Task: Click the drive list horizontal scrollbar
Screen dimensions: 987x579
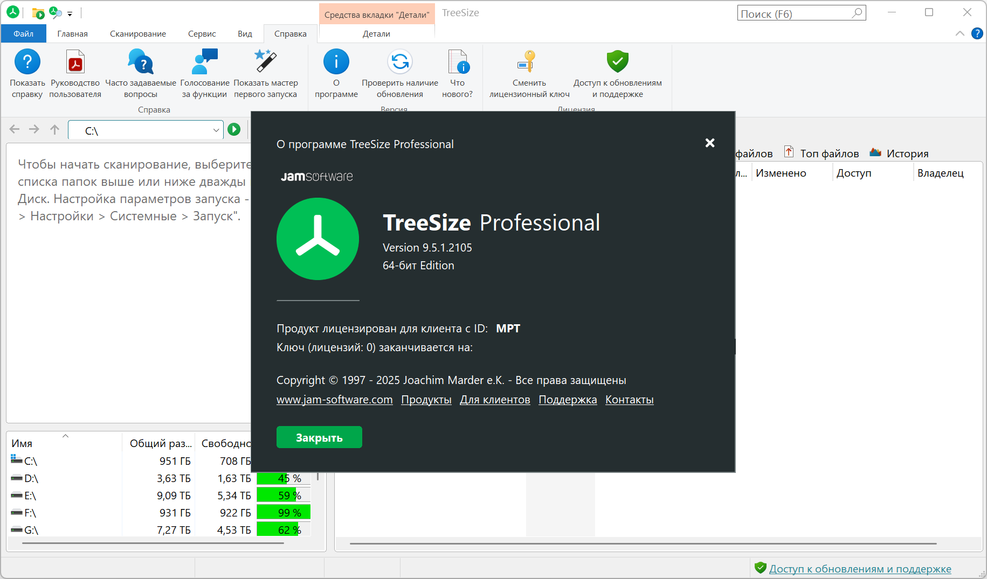Action: 153,543
